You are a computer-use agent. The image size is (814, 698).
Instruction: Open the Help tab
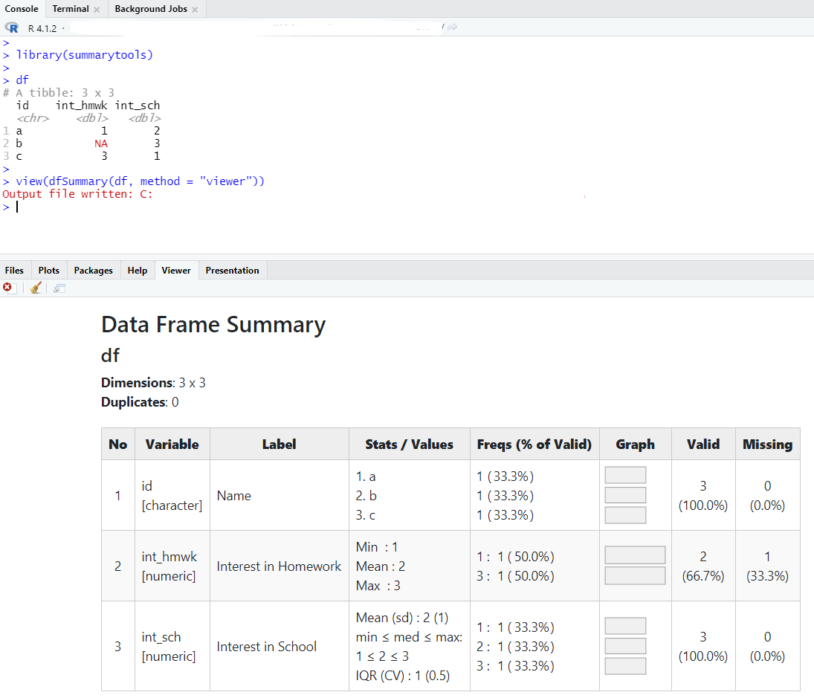tap(138, 271)
